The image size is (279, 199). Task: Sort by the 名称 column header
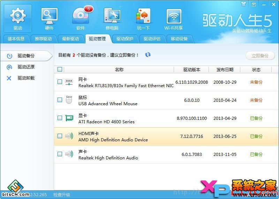coord(119,70)
